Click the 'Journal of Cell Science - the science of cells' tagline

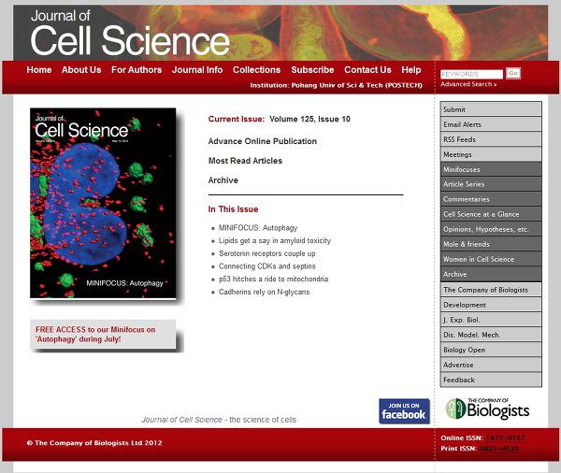click(x=219, y=420)
